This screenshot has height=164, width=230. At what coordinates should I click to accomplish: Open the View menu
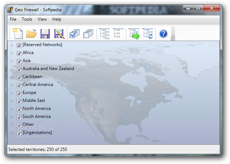(x=42, y=19)
